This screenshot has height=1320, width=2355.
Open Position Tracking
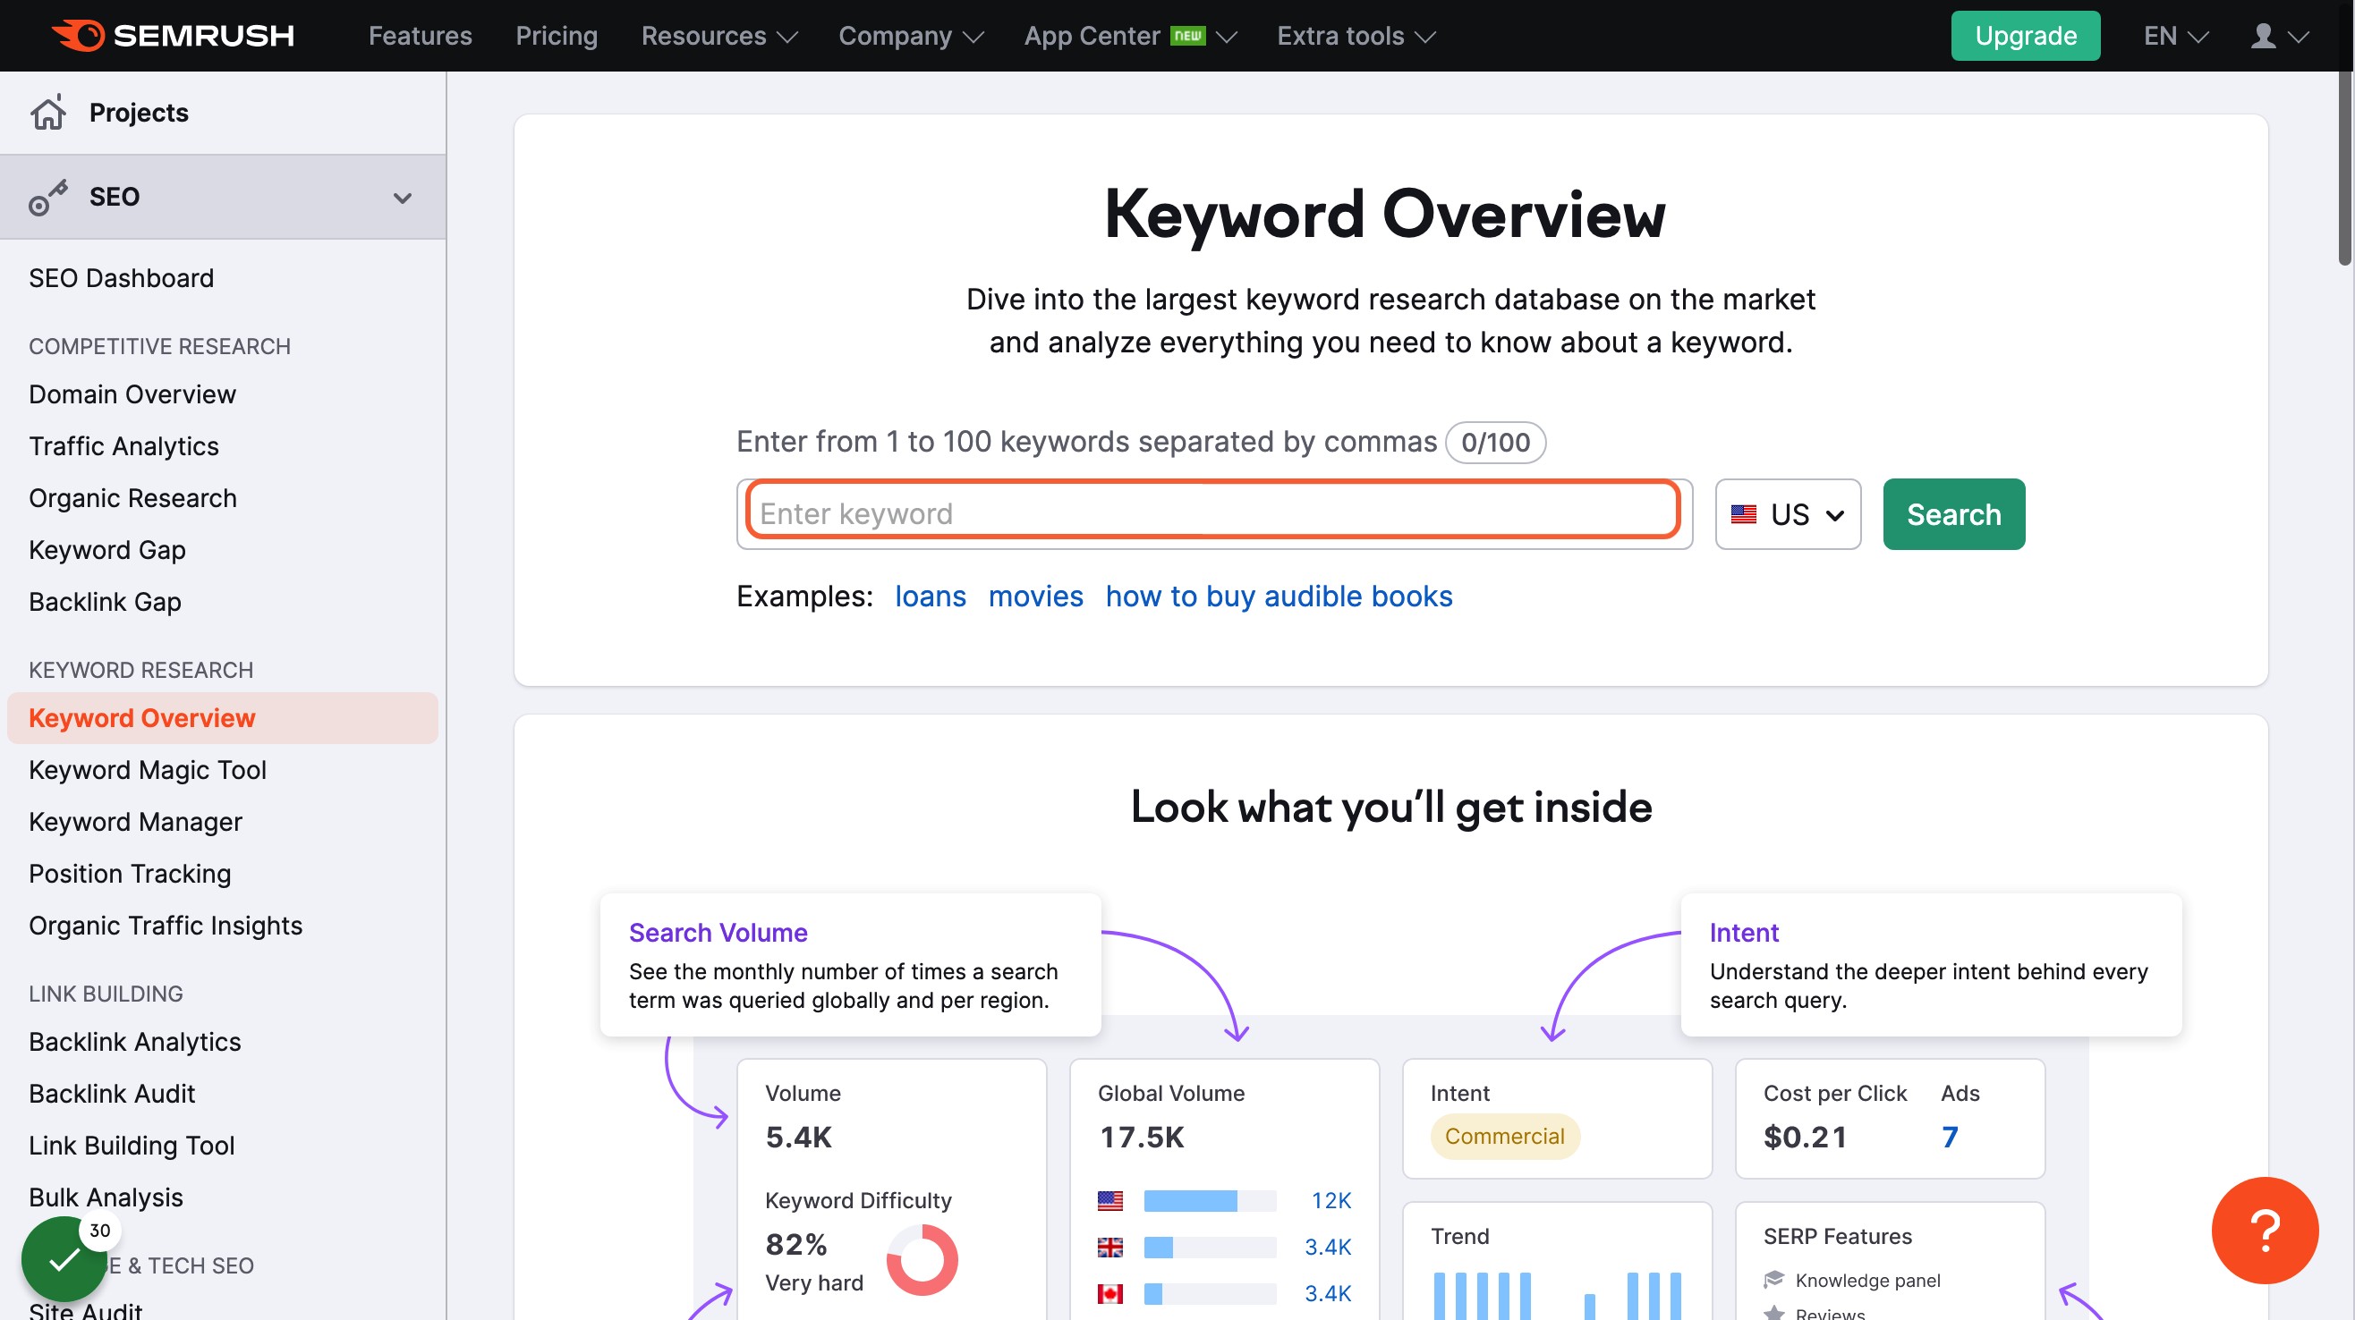pyautogui.click(x=130, y=875)
